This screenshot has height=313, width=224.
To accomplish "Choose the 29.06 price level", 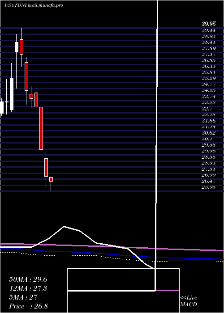I will click(x=208, y=151).
